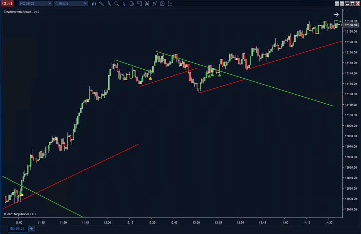361x234 pixels.
Task: Click the Chart menu label
Action: pyautogui.click(x=7, y=3)
